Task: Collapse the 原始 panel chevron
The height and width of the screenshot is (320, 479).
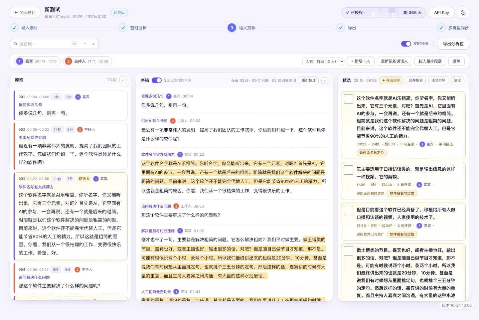Action: pyautogui.click(x=123, y=80)
